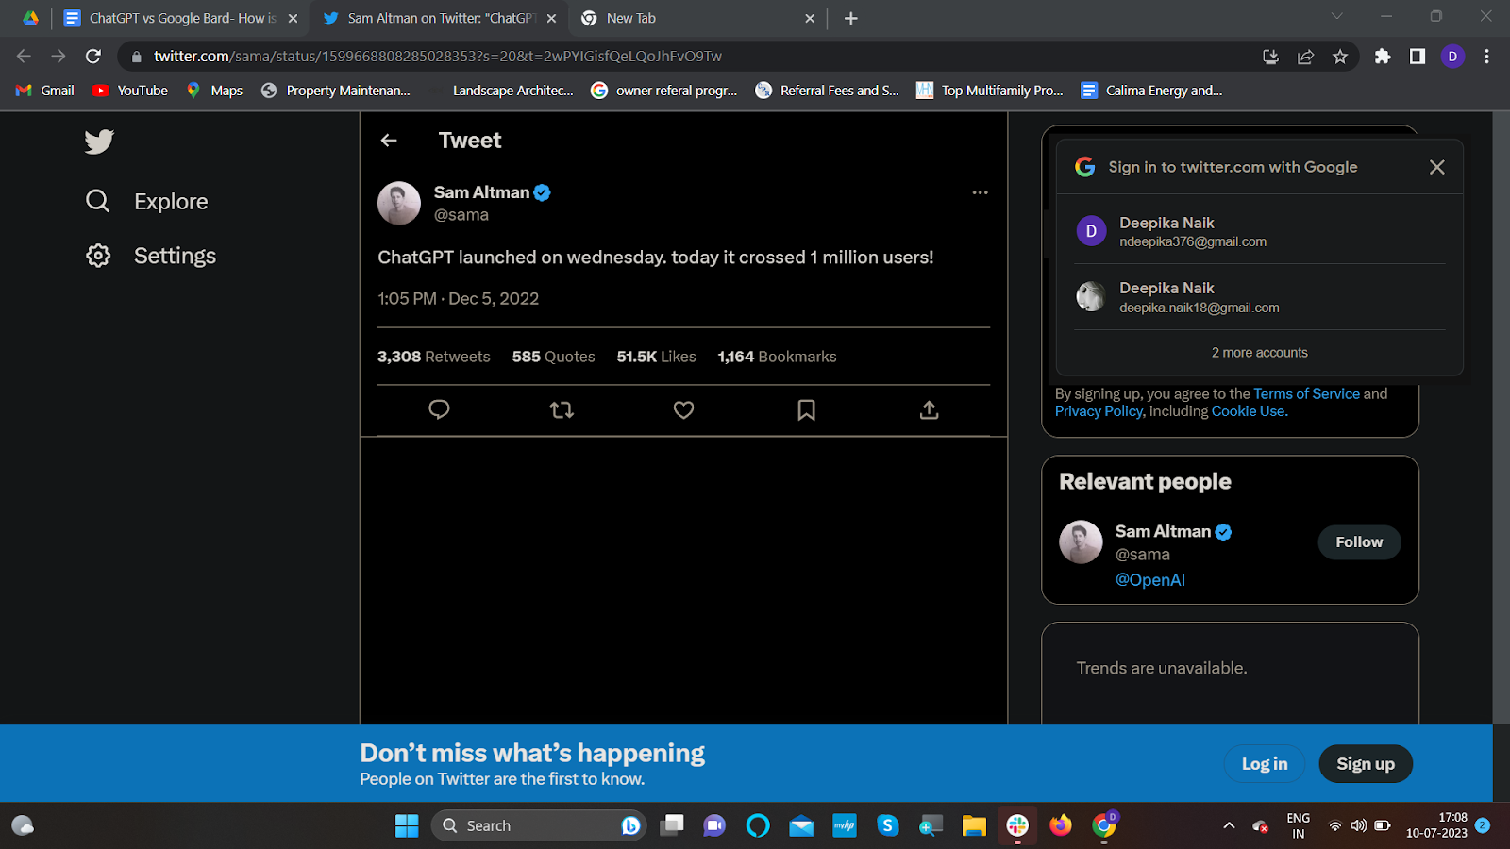Open owner referral program bookmark
The image size is (1510, 849).
pos(664,91)
